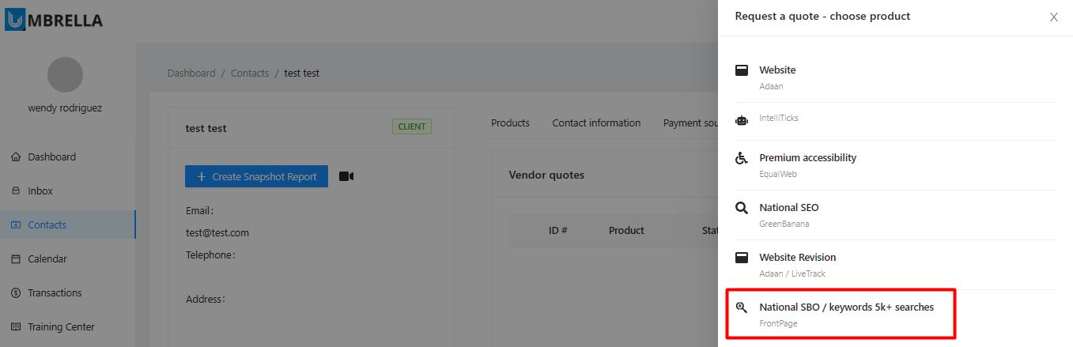Screen dimensions: 1073x347
Task: Switch to the Products tab
Action: tap(510, 123)
